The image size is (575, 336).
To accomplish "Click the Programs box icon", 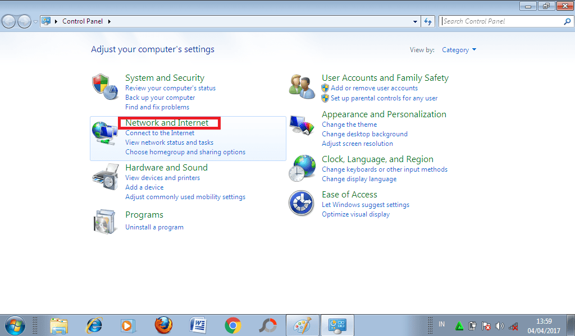I will click(x=105, y=222).
